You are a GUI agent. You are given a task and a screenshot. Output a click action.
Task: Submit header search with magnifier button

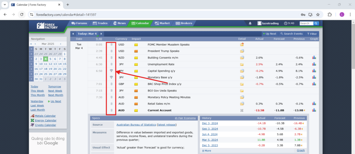click(x=316, y=23)
